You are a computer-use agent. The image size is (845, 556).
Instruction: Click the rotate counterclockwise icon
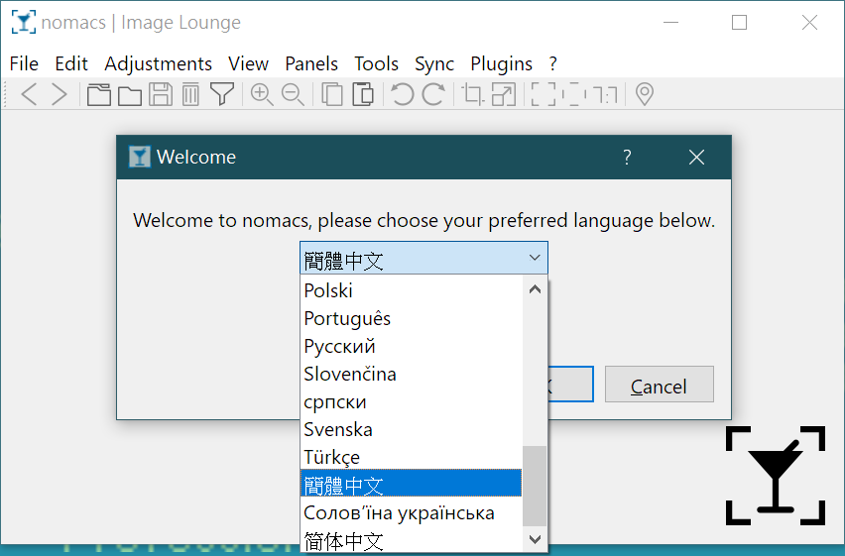(x=403, y=94)
